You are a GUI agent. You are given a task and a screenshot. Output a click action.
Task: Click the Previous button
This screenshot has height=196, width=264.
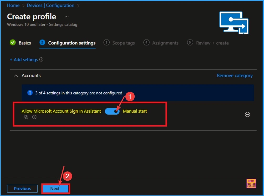coord(22,189)
